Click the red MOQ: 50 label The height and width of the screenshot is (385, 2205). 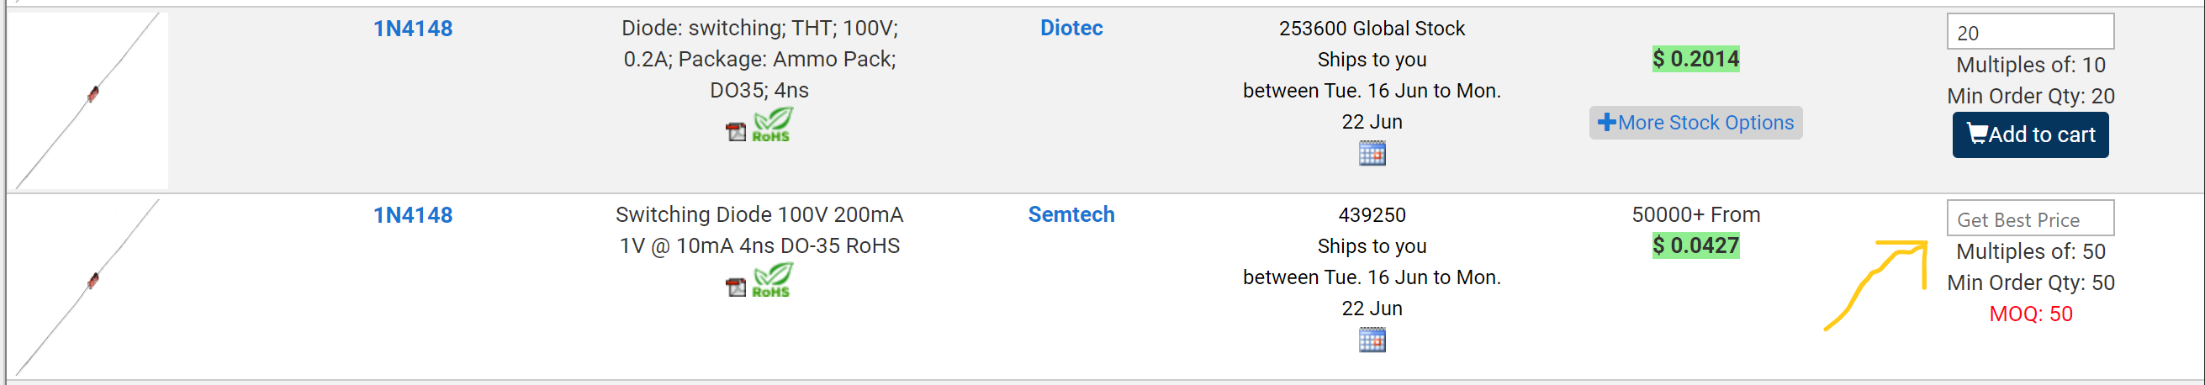point(2029,314)
